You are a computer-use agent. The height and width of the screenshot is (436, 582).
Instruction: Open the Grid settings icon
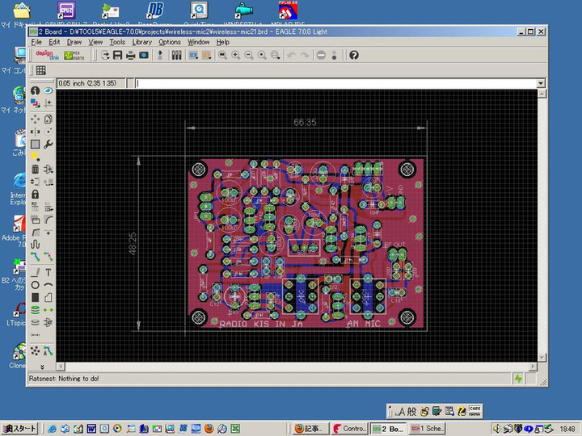(x=40, y=71)
